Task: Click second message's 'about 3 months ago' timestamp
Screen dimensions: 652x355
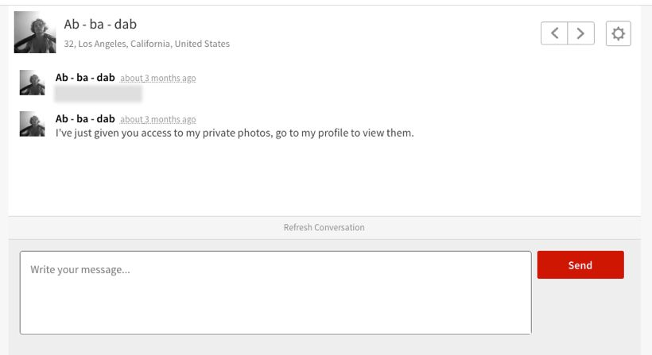Action: click(x=158, y=119)
